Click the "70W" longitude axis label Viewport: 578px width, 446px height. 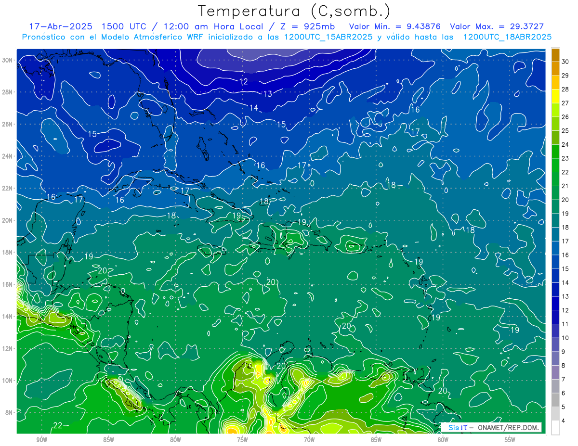pyautogui.click(x=309, y=440)
